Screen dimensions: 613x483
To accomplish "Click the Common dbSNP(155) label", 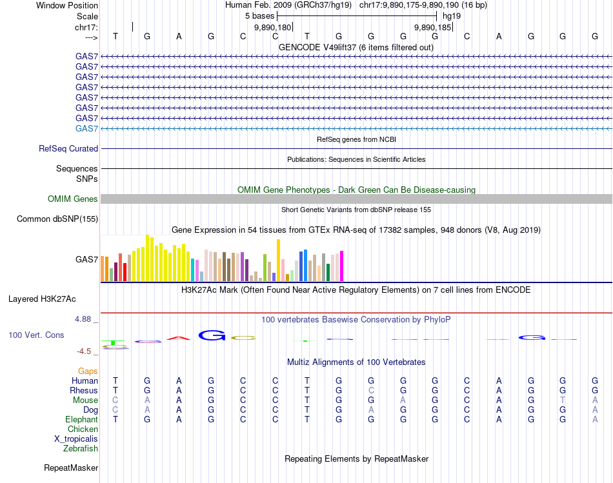I will tap(57, 219).
